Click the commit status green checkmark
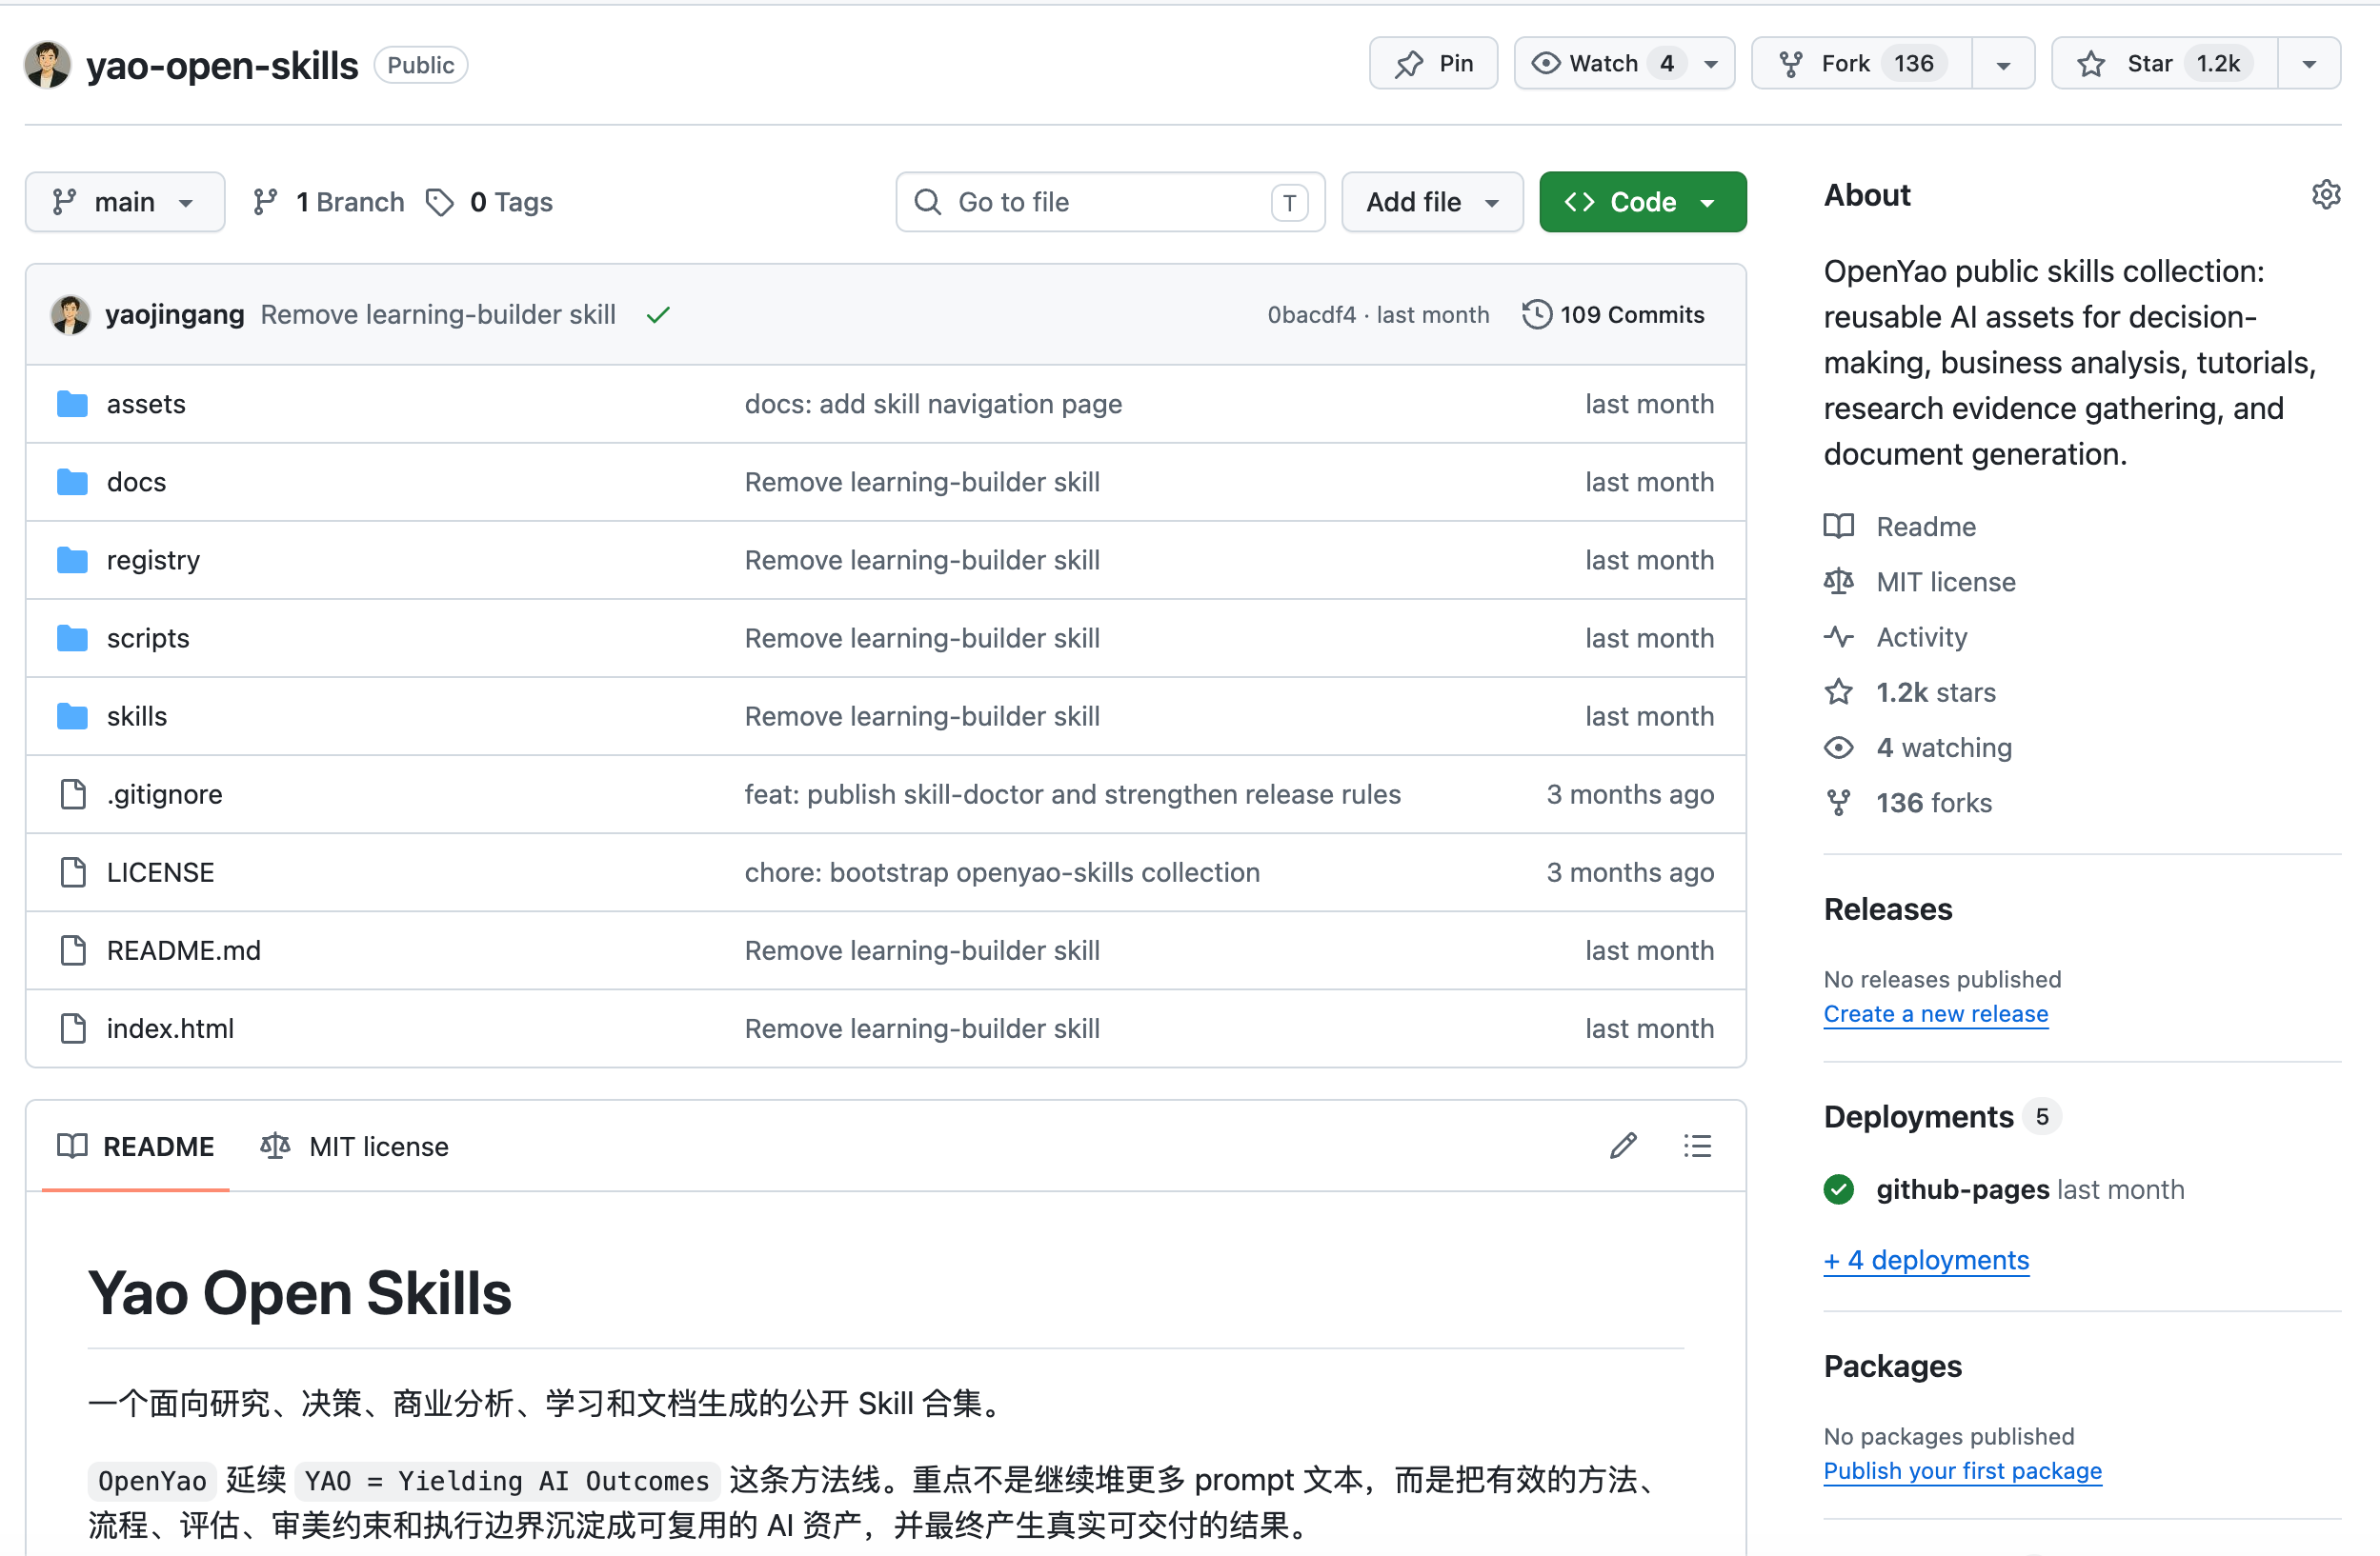The height and width of the screenshot is (1556, 2380). coord(658,315)
